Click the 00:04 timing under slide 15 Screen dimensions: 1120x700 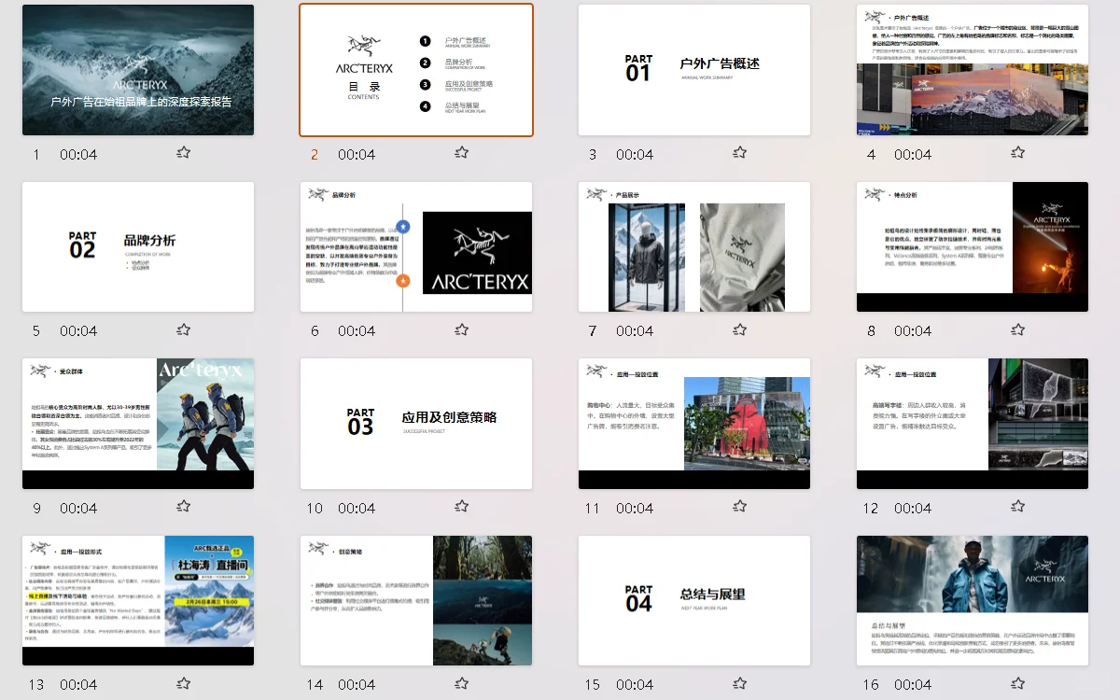pos(635,685)
